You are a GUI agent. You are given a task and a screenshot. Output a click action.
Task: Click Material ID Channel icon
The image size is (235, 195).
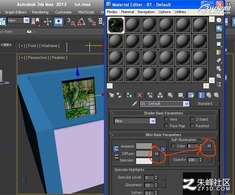click(x=181, y=95)
